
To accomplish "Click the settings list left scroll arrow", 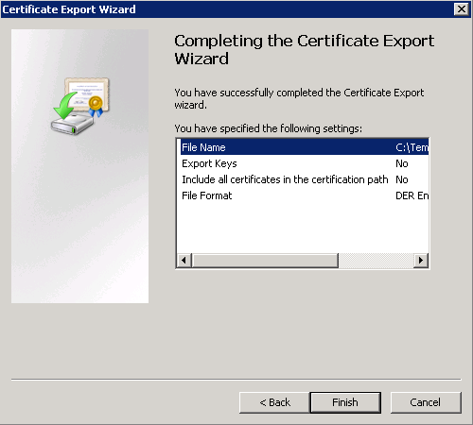I will (x=184, y=261).
